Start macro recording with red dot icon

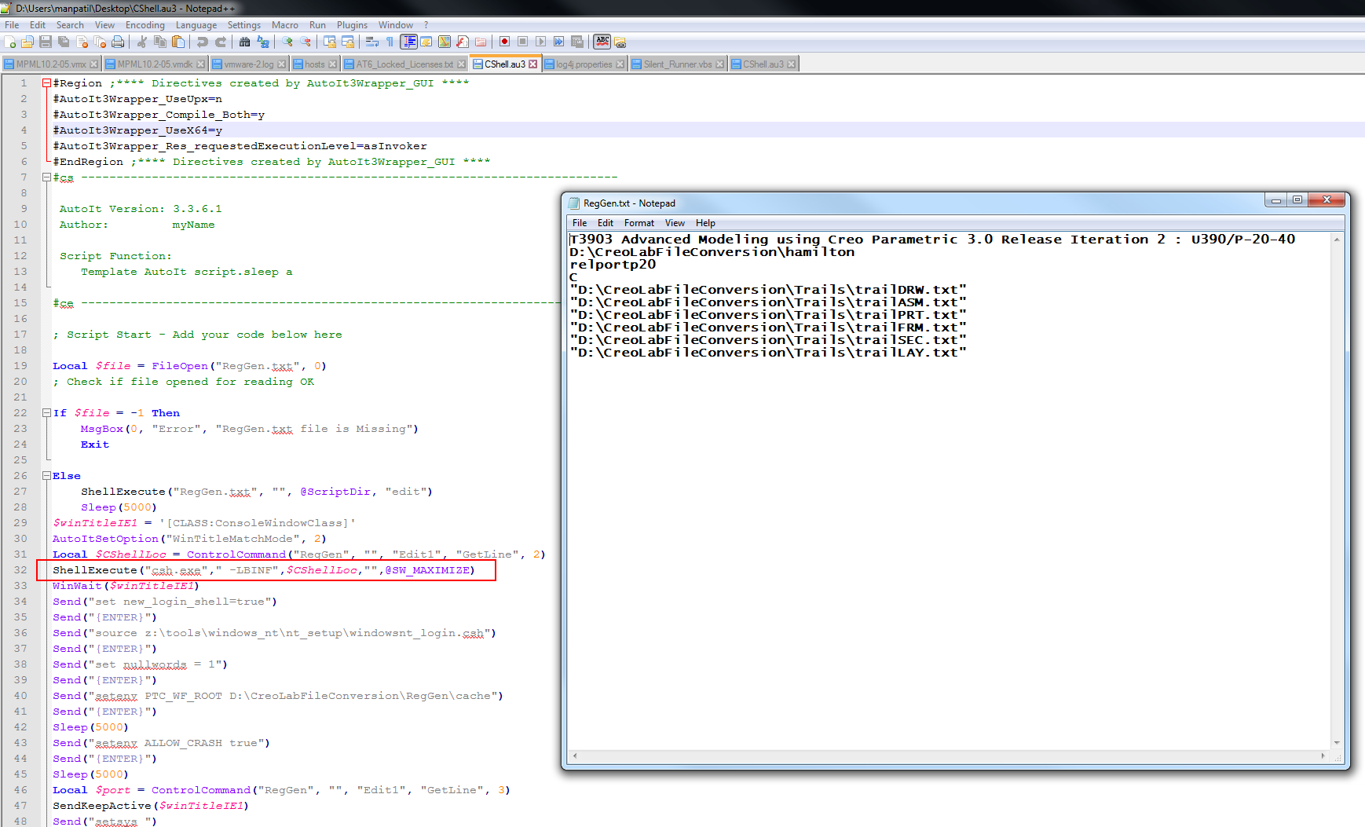(504, 42)
